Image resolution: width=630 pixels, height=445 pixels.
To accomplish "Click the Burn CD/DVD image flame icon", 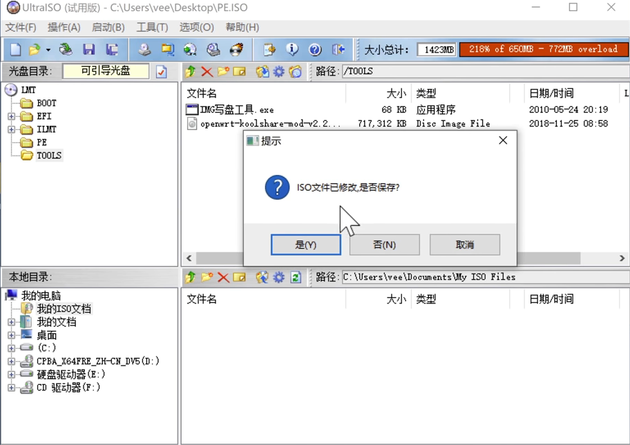I will click(x=236, y=50).
